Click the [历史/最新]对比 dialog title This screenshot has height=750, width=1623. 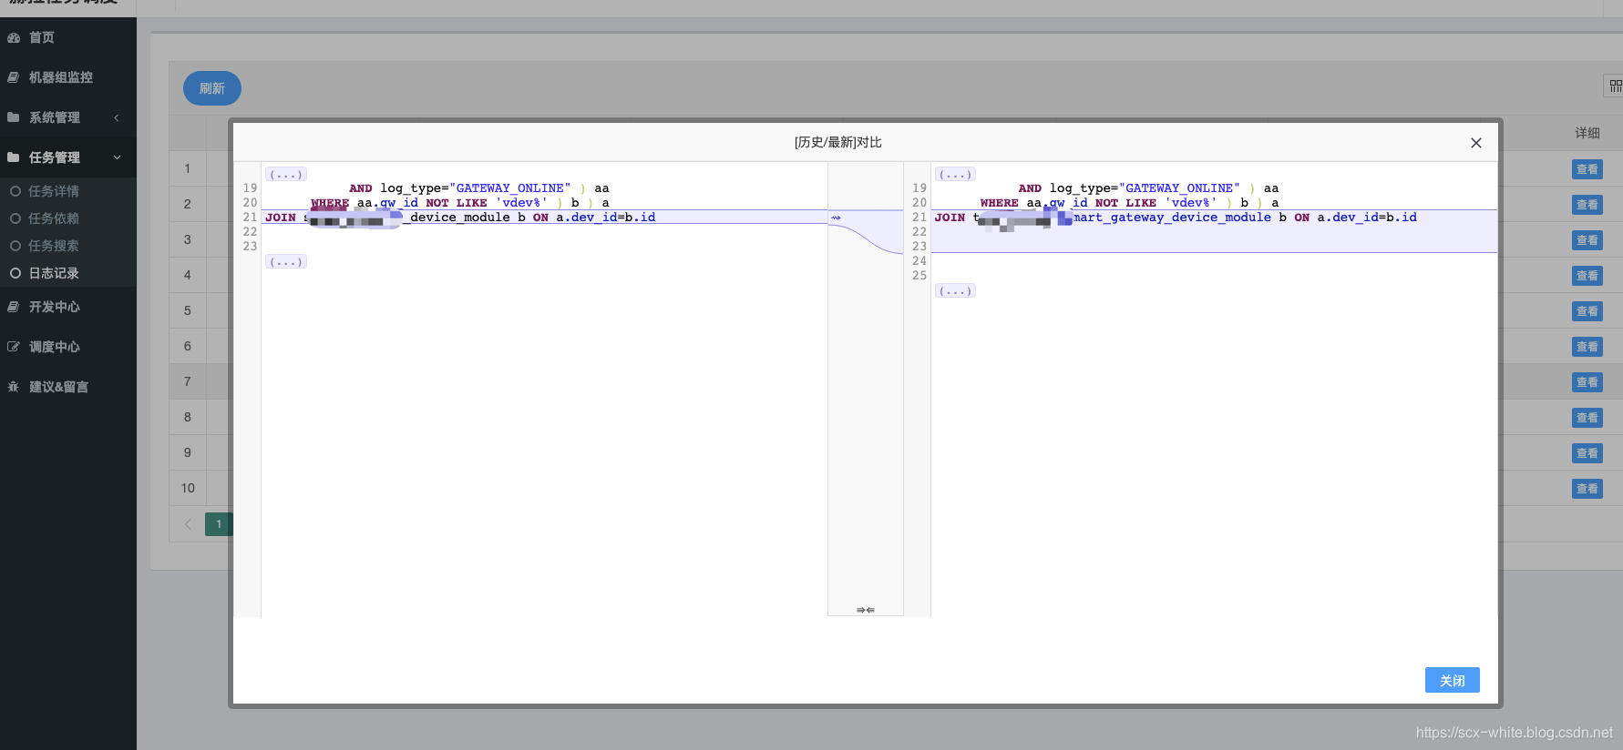point(838,143)
